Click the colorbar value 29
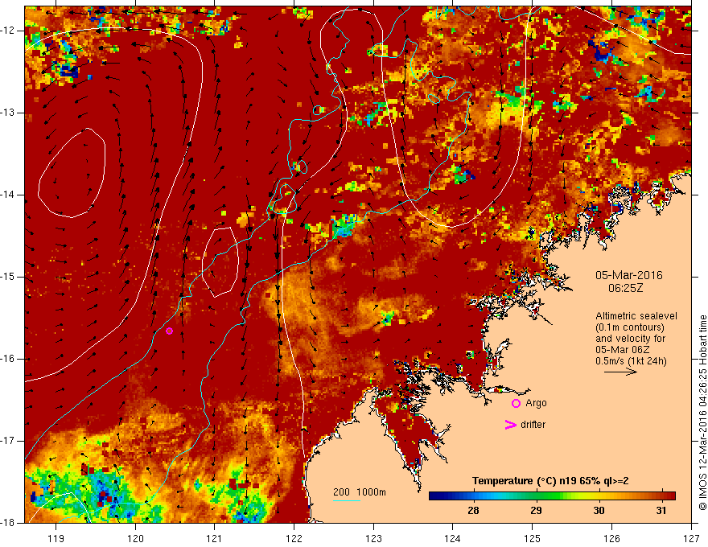Screen dimensions: 708x547 (x=536, y=511)
